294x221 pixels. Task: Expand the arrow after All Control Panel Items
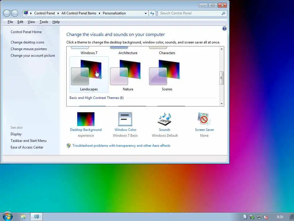coord(99,13)
